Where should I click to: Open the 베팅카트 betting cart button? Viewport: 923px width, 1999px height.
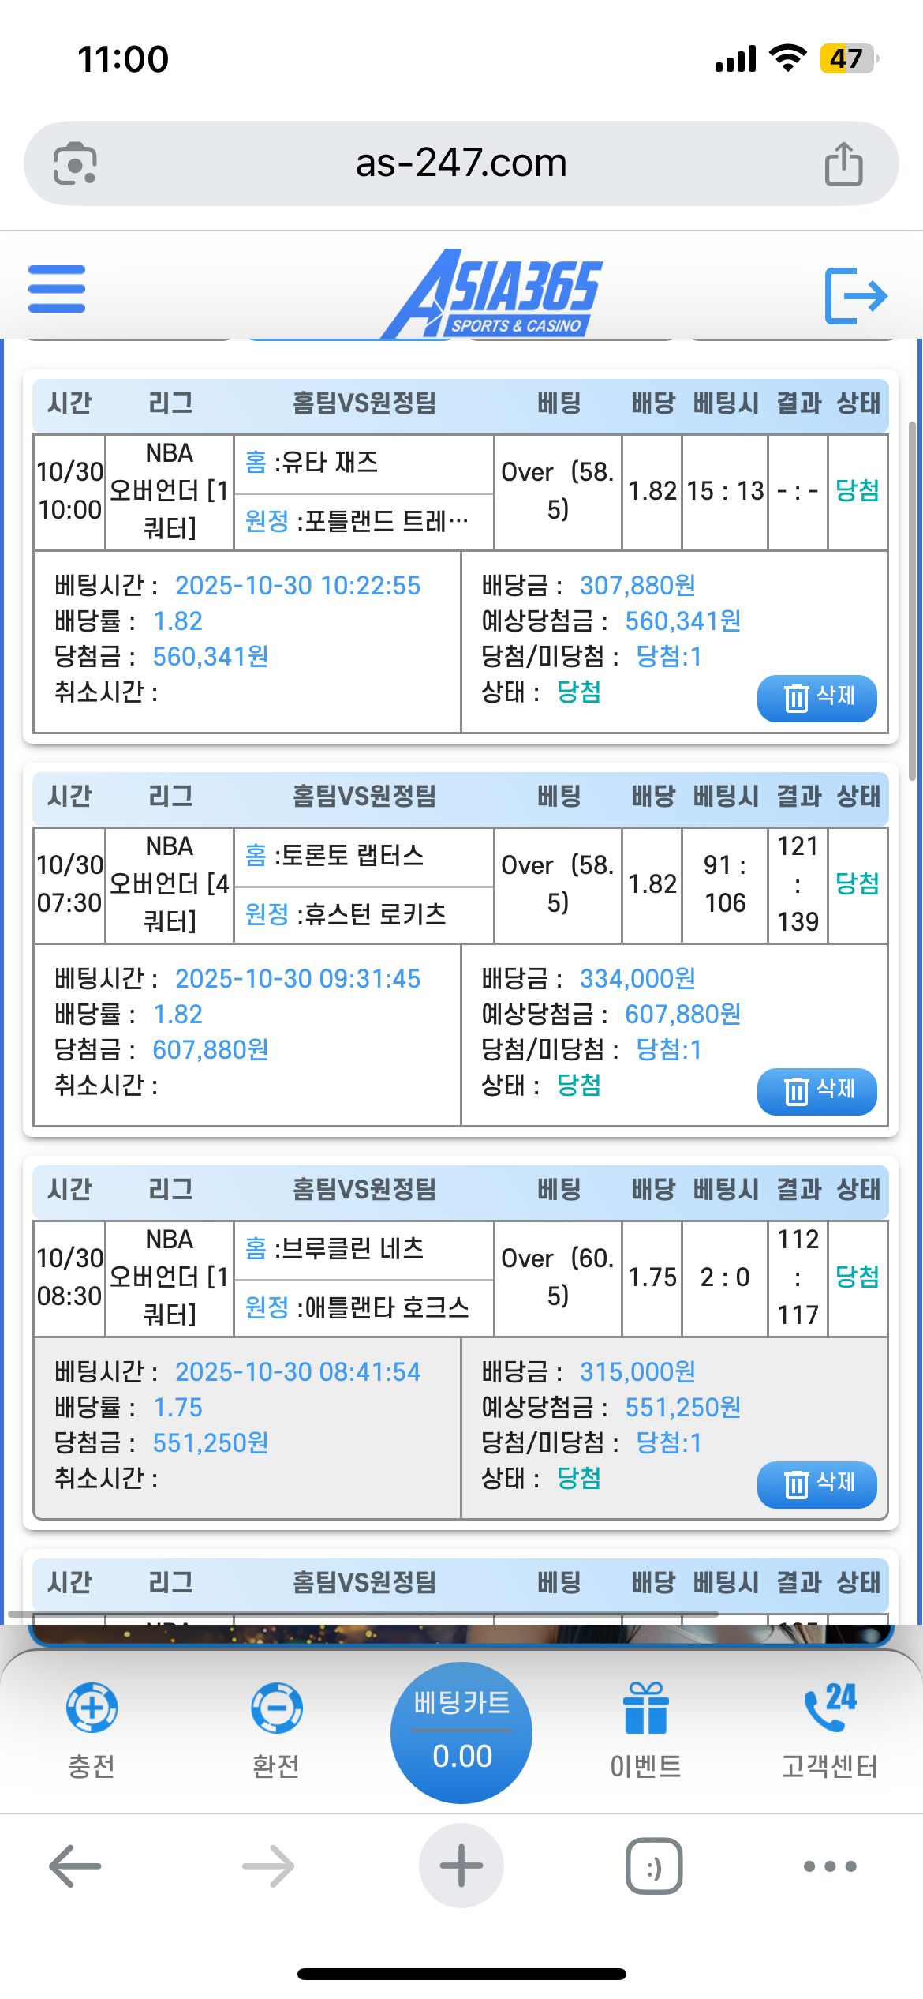coord(461,1732)
